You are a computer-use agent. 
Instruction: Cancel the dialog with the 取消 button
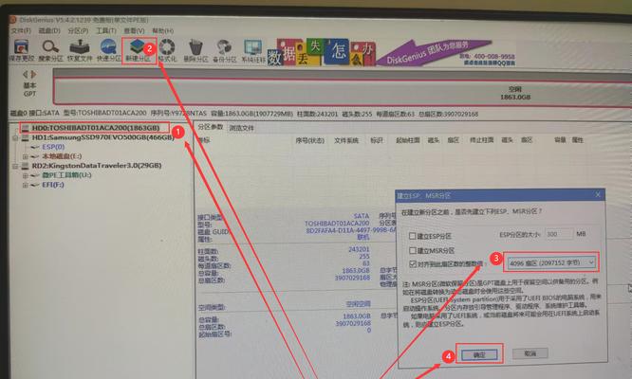(530, 353)
